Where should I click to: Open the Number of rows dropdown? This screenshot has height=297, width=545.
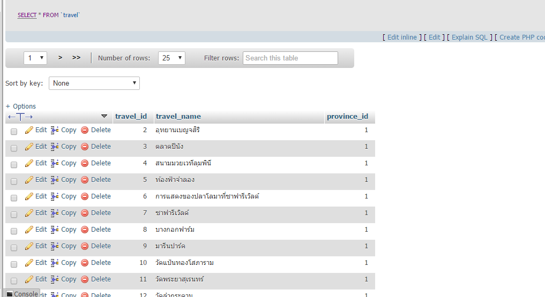point(171,58)
